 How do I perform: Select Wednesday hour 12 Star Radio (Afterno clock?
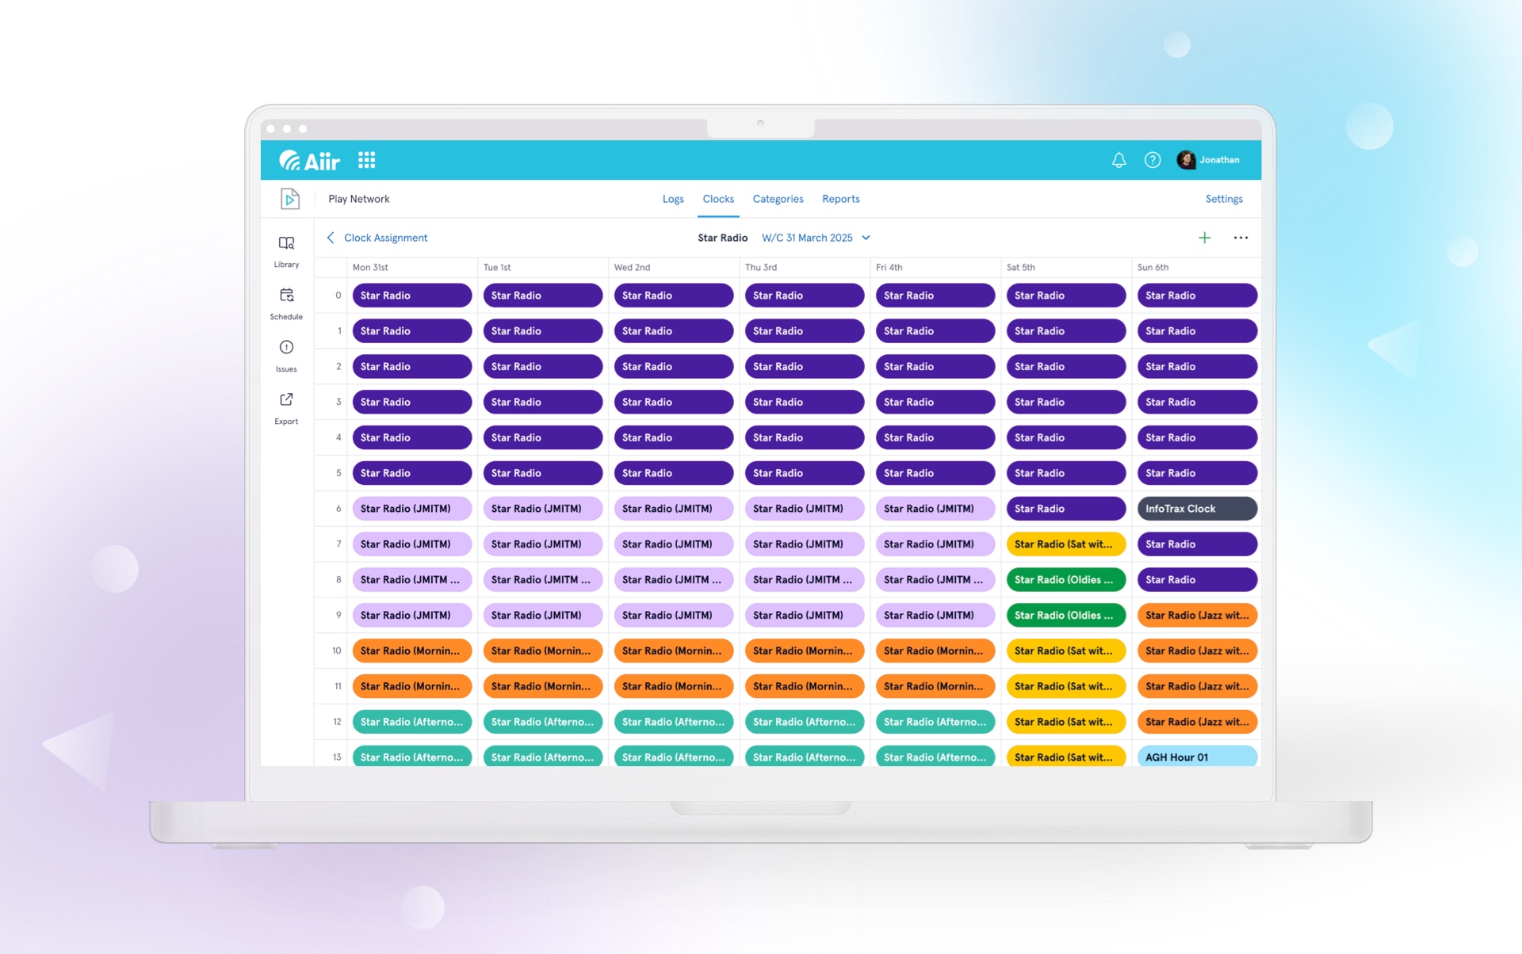674,722
